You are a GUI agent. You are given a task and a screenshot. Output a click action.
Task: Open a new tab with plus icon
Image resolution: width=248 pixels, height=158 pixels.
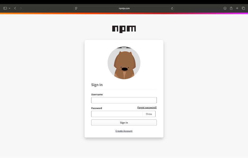237,8
